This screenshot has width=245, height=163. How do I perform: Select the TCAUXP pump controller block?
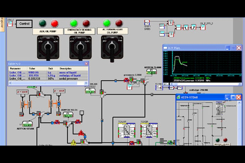[127, 130]
